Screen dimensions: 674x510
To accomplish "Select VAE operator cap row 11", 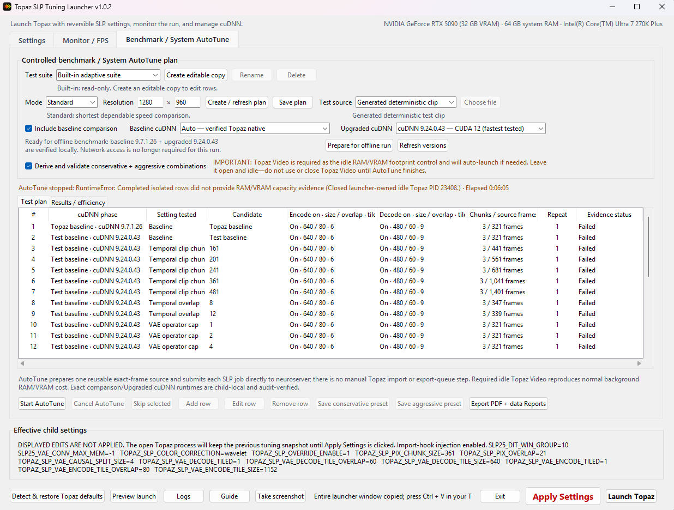I will coord(331,336).
